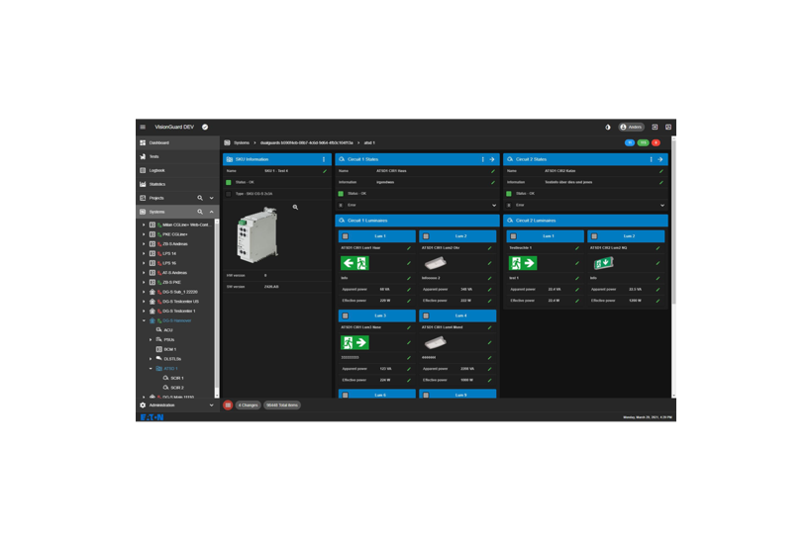Open the hamburger menu beside VisionGuard DEV
This screenshot has width=812, height=540.
(143, 127)
